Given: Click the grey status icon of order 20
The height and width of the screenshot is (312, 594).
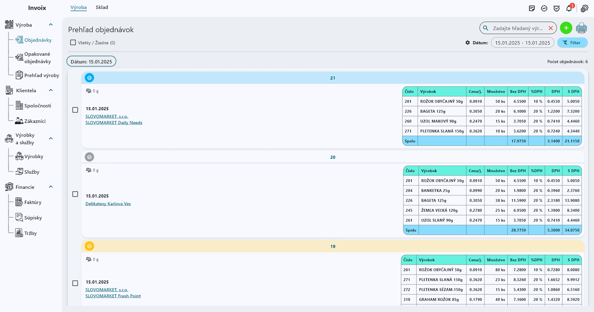Looking at the screenshot, I should pos(89,157).
